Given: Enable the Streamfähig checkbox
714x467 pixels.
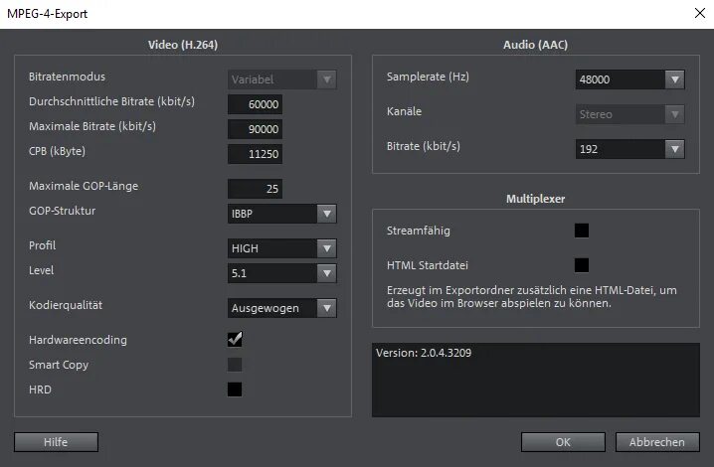Looking at the screenshot, I should 582,231.
